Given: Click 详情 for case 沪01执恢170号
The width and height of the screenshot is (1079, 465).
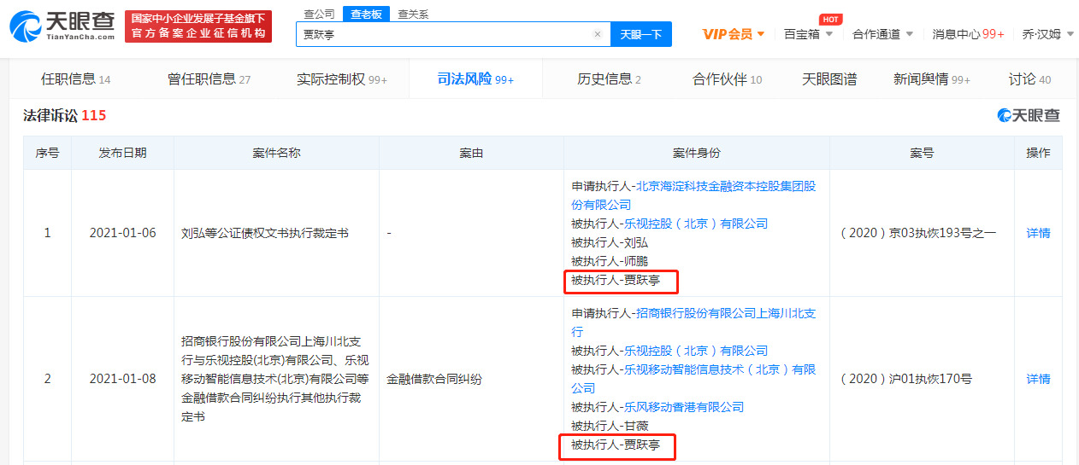Looking at the screenshot, I should 1038,379.
